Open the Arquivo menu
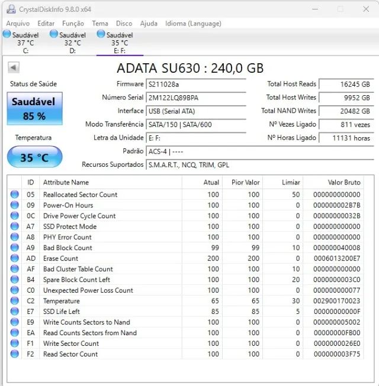Image resolution: width=379 pixels, height=386 pixels. tap(18, 24)
